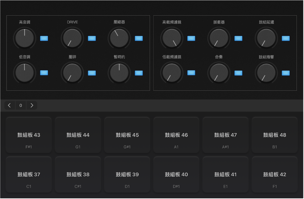
Task: Trigger drum pad 鼓組板 42 (F1)
Action: coord(275,175)
